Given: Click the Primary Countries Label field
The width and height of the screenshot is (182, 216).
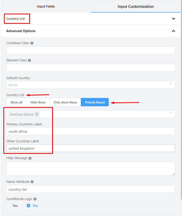Looking at the screenshot, I should click(x=90, y=131).
